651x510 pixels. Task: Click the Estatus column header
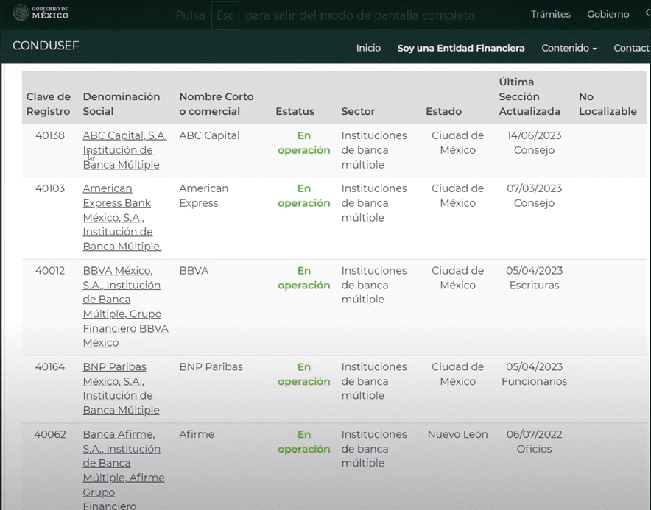coord(295,111)
